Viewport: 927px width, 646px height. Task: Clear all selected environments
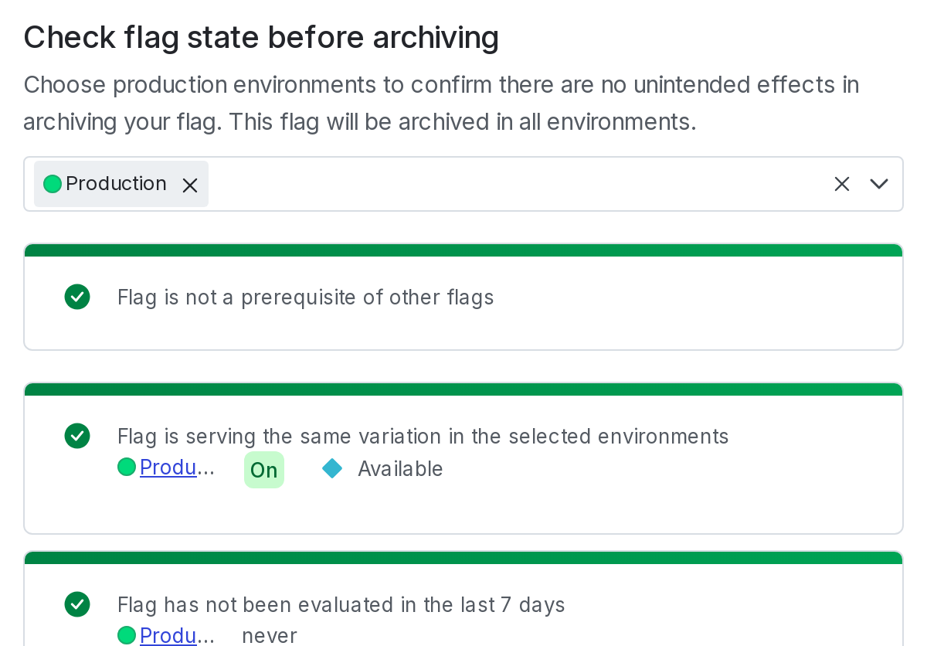(x=841, y=184)
